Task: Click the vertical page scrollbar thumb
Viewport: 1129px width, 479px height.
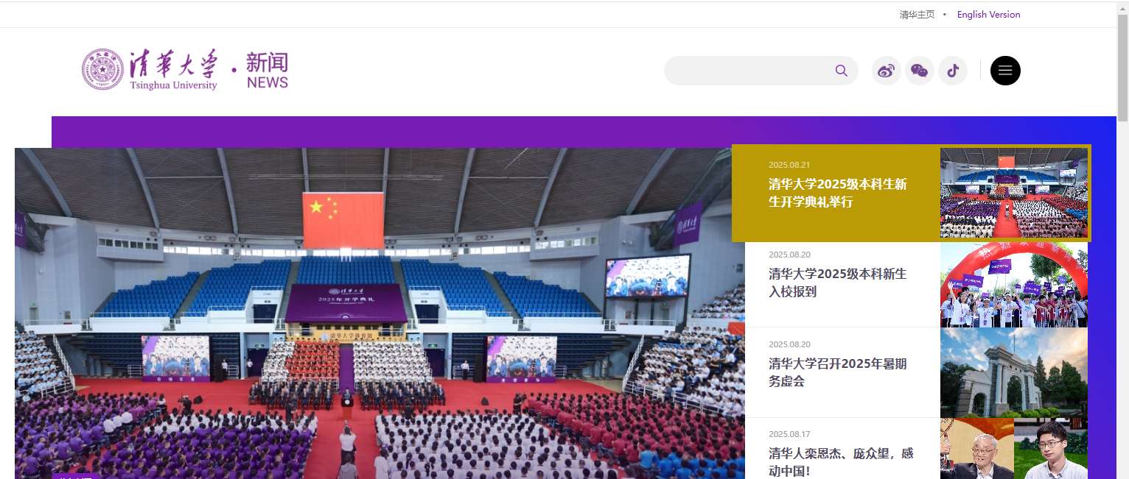Action: point(1122,66)
